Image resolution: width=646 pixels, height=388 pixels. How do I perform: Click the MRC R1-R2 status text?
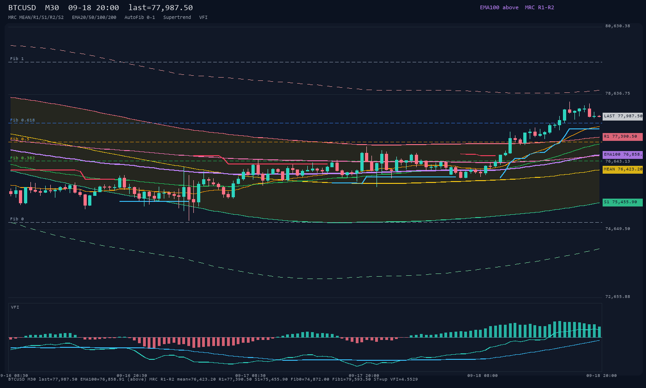coord(539,7)
